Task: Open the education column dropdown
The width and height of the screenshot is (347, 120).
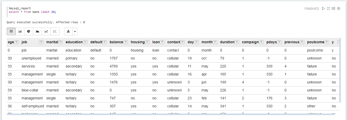Action: coord(85,42)
